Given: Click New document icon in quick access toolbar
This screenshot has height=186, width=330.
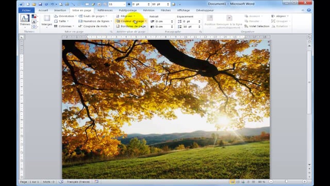Looking at the screenshot, I should point(28,4).
